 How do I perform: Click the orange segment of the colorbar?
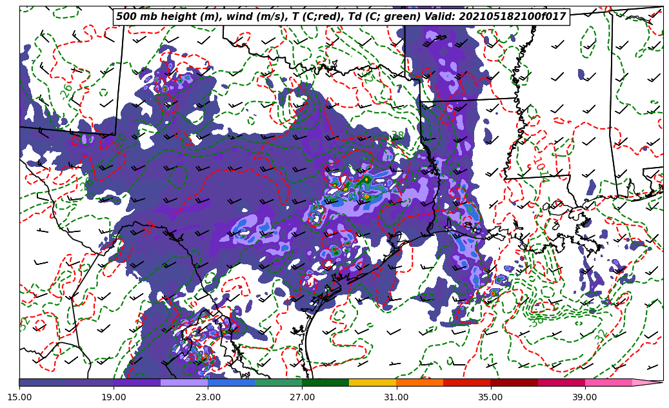tap(419, 382)
